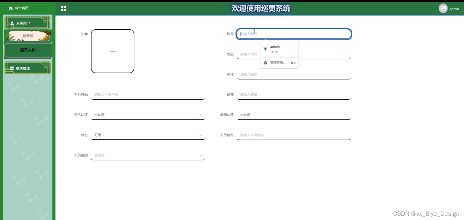This screenshot has width=464, height=220.
Task: Open the 邮箱认证 dropdown
Action: (x=294, y=115)
